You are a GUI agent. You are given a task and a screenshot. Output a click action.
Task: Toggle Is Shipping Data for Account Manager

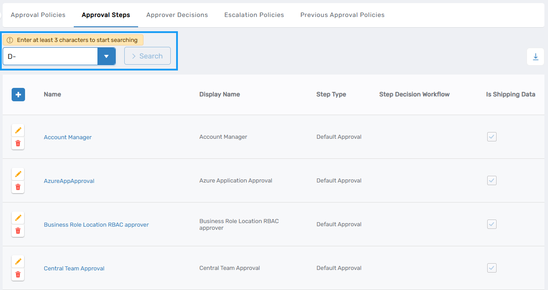click(492, 137)
